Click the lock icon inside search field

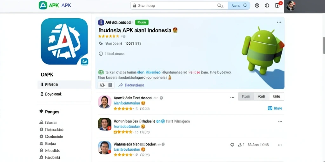pyautogui.click(x=134, y=6)
